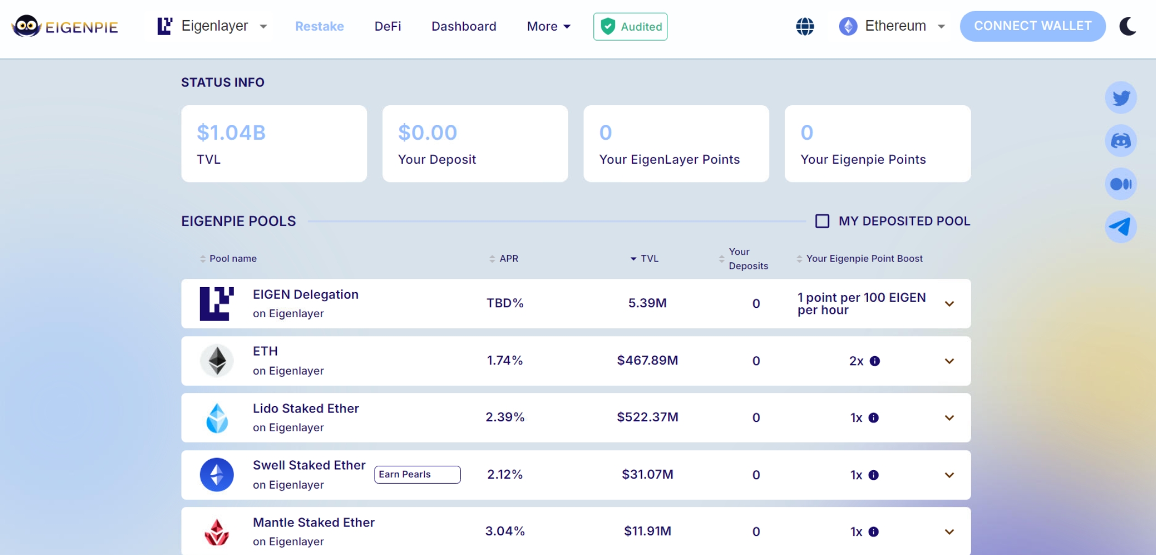The width and height of the screenshot is (1156, 555).
Task: Click the $11.91M TVL value
Action: (648, 531)
